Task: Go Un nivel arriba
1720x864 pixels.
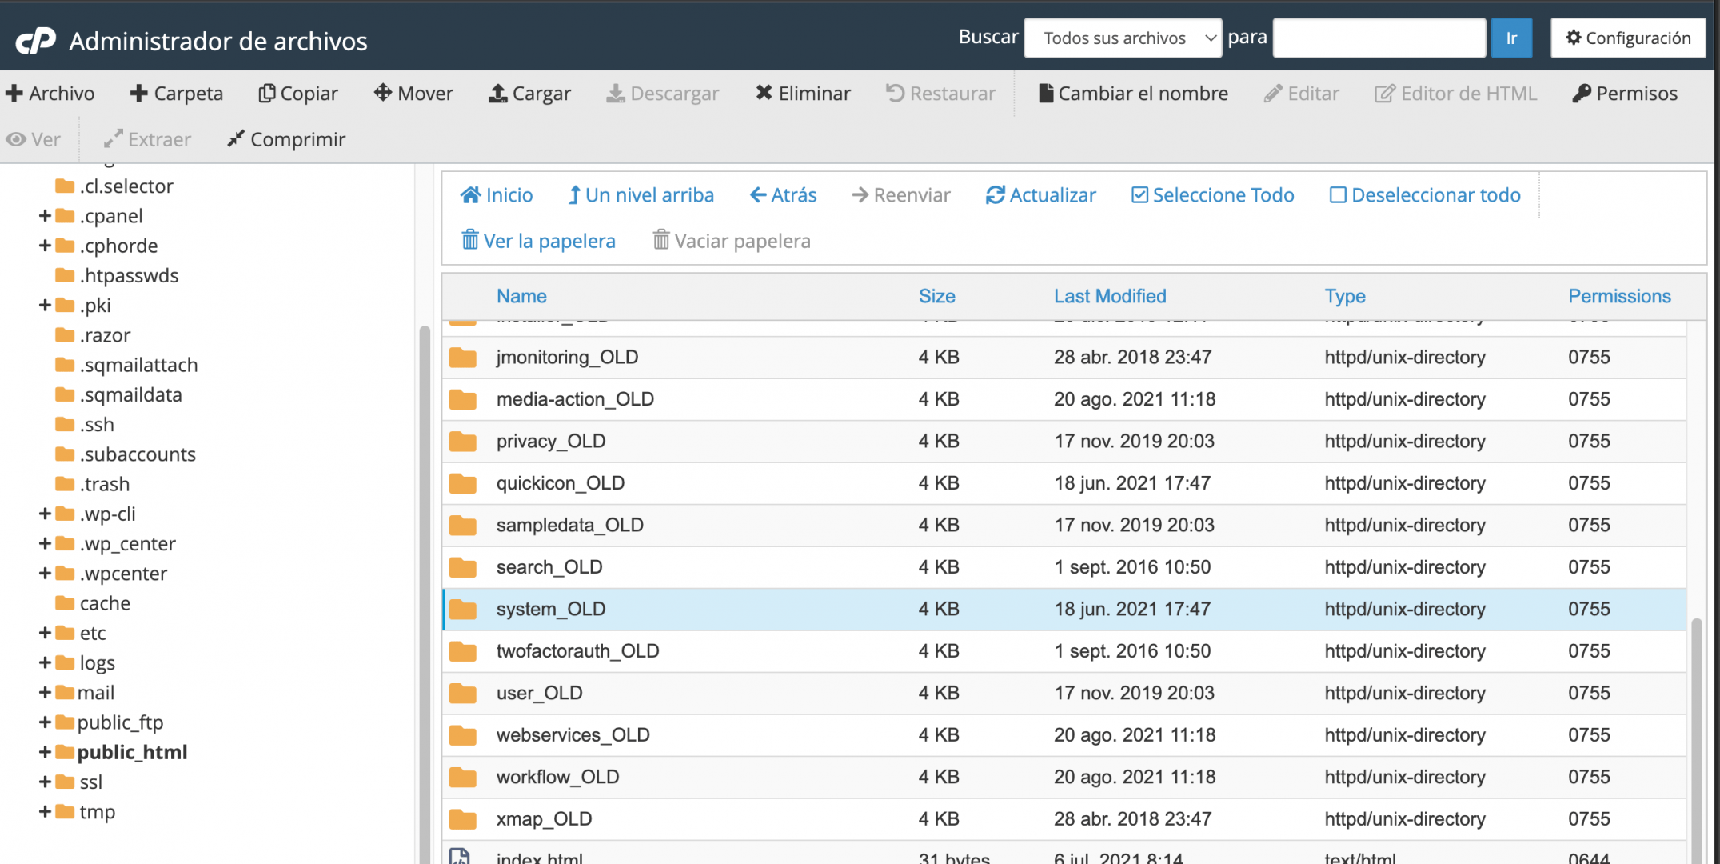Action: coord(641,195)
